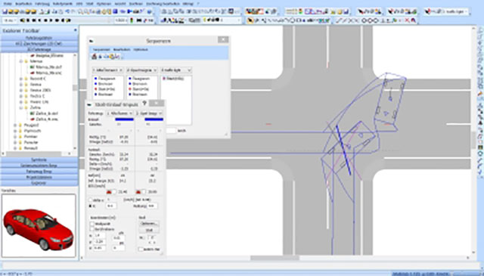Viewport: 484px width, 276px height.
Task: Click first magnifier zoom icon in top toolbar
Action: (80, 12)
